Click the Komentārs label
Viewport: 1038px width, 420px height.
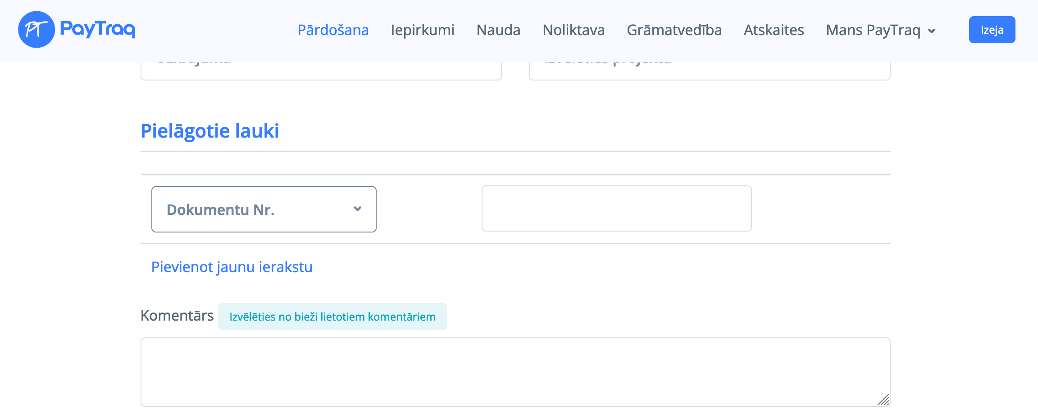click(177, 316)
